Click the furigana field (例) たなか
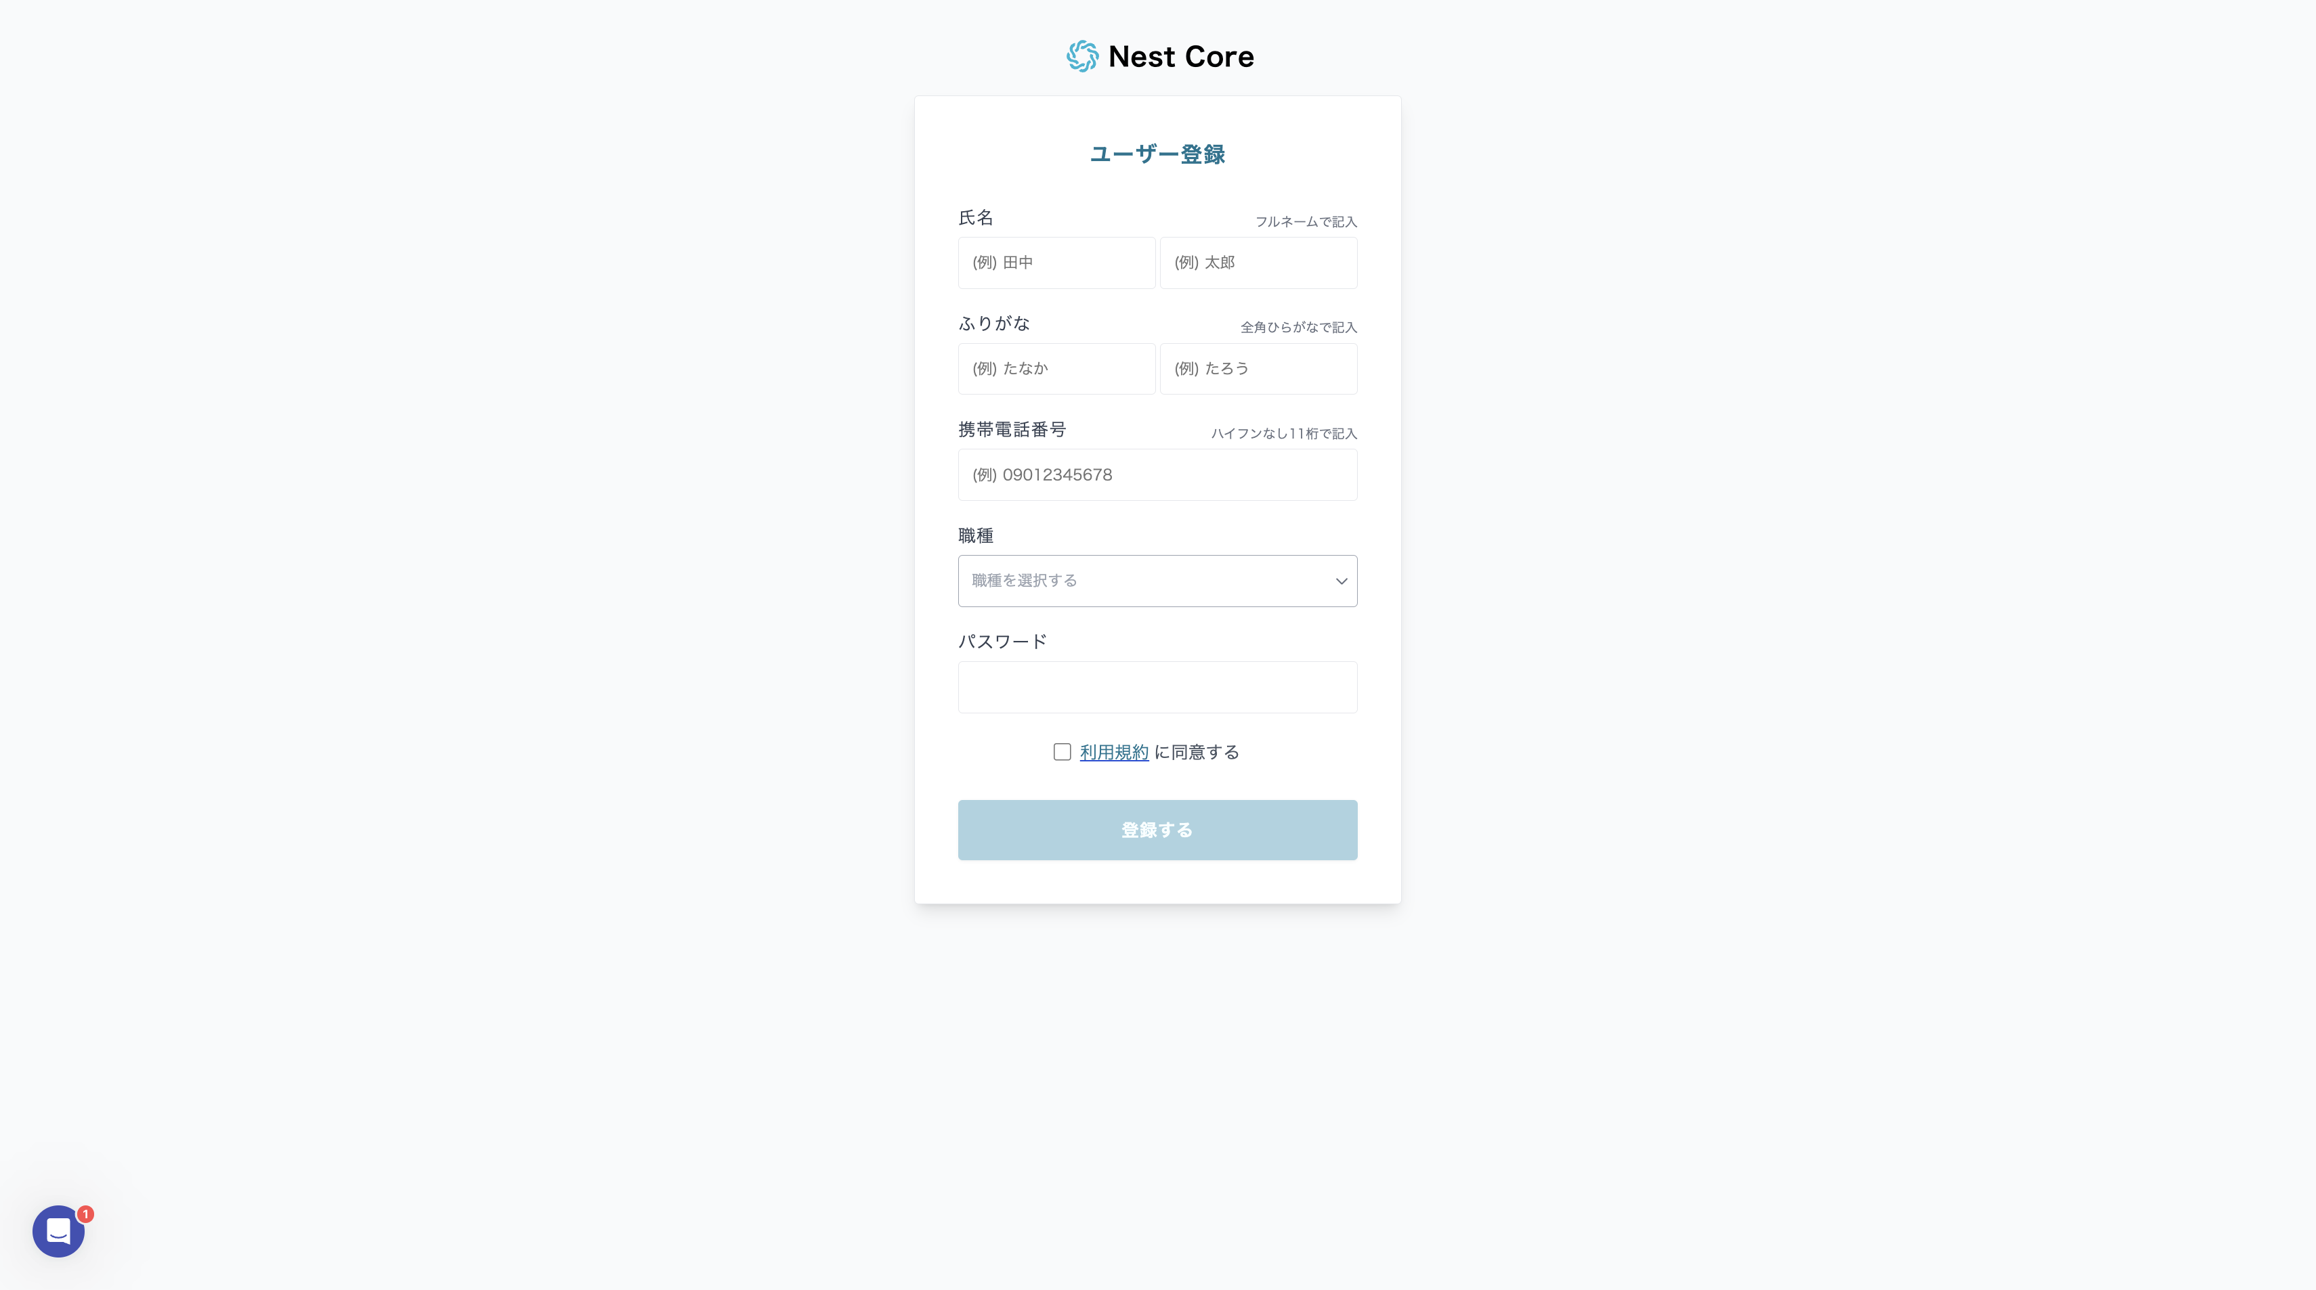Viewport: 2316px width, 1290px height. click(1056, 368)
